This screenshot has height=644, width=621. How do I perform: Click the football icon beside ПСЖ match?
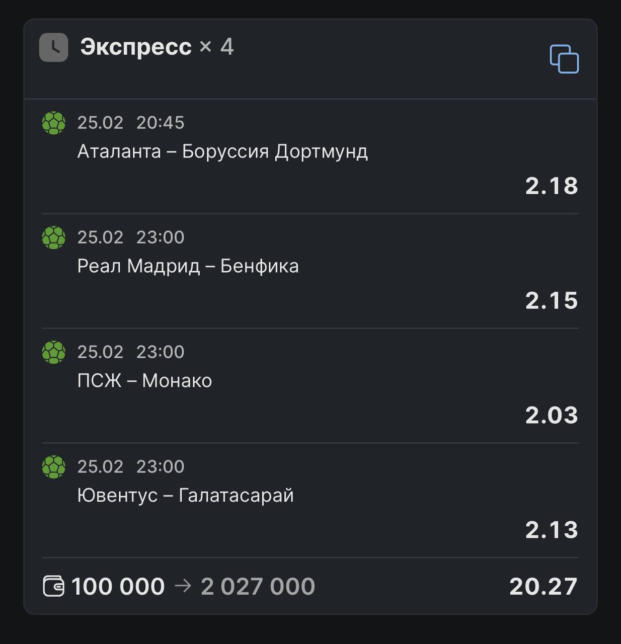point(54,352)
